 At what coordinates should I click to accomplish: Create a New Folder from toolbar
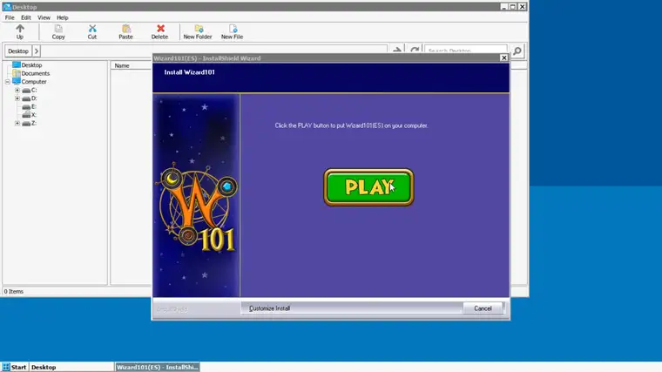click(198, 31)
